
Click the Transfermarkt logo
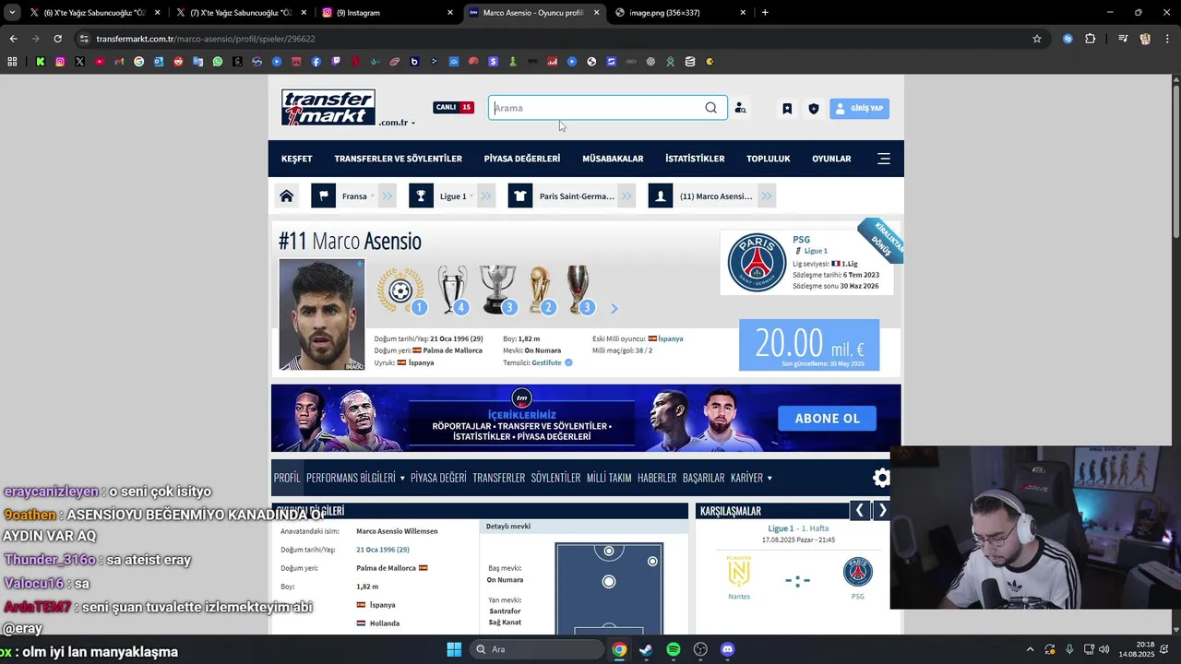pos(328,107)
